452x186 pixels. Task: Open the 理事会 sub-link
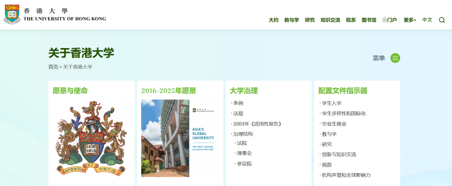tap(244, 153)
